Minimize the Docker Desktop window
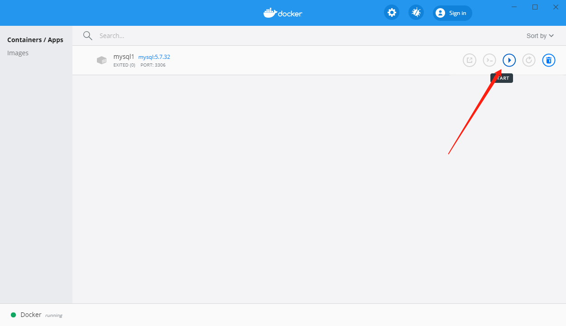The width and height of the screenshot is (566, 326). click(x=514, y=7)
